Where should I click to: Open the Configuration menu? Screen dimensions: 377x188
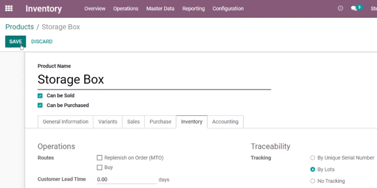[228, 9]
